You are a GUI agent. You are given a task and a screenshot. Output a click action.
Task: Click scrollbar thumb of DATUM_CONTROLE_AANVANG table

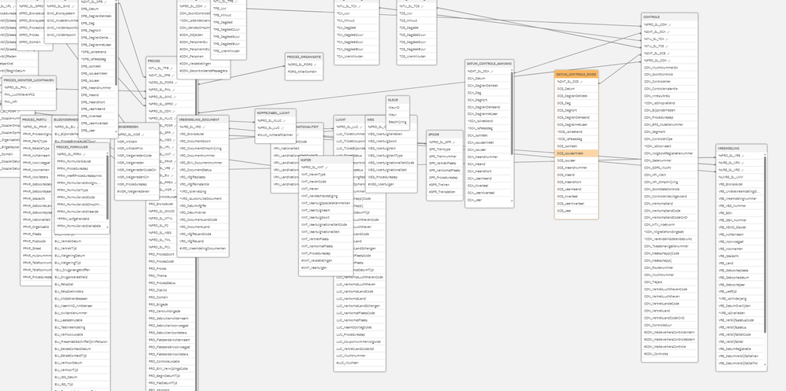tap(511, 113)
